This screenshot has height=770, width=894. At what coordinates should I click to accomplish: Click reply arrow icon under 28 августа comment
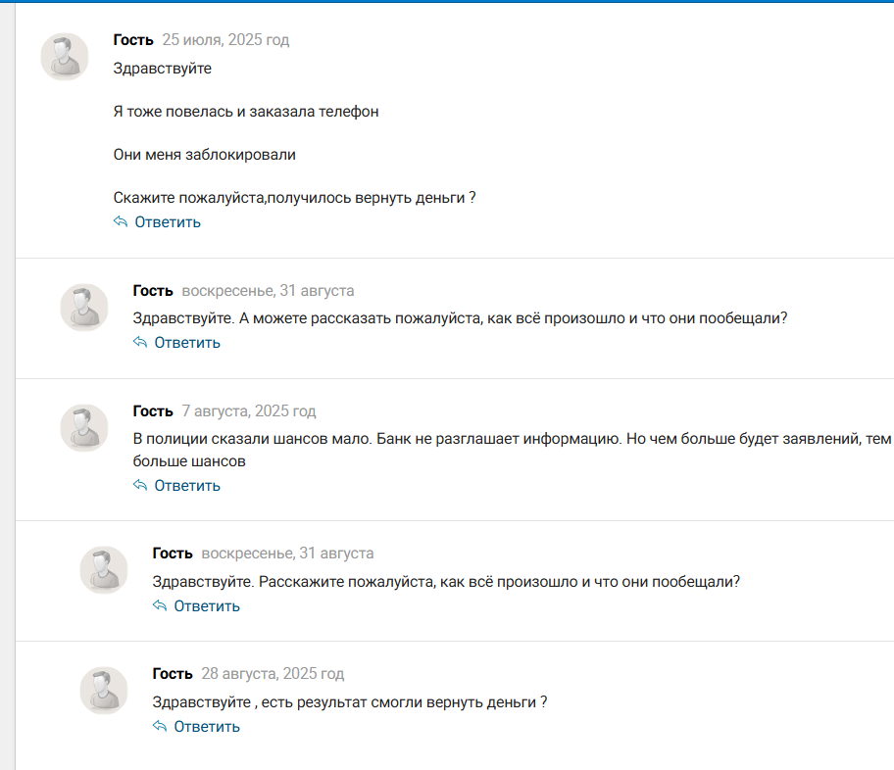[160, 727]
